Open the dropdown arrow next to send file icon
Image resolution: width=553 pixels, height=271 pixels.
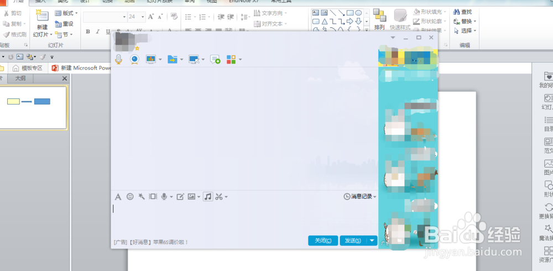181,60
